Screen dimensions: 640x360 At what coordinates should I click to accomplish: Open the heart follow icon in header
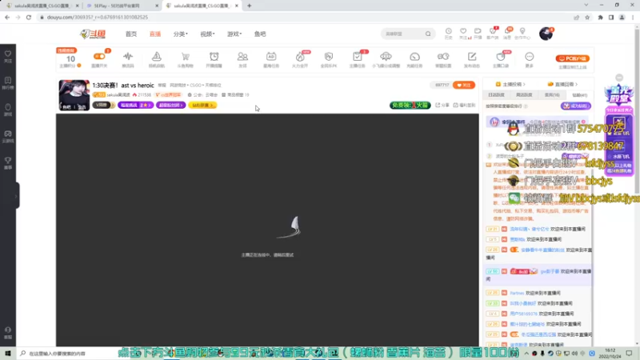coord(463,31)
